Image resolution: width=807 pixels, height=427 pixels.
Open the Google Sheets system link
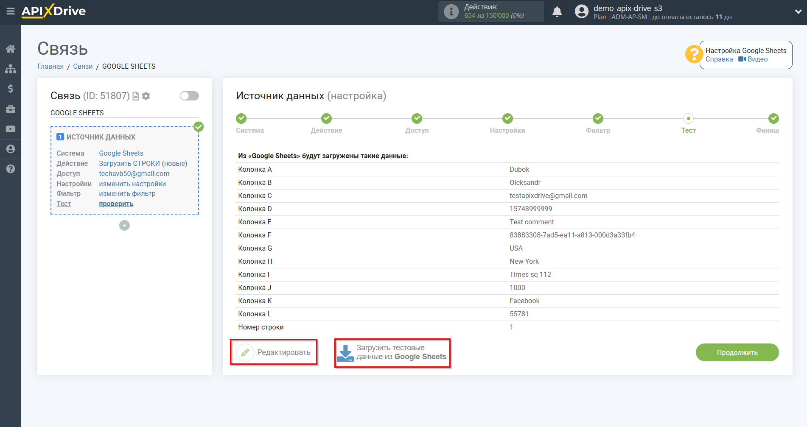121,153
